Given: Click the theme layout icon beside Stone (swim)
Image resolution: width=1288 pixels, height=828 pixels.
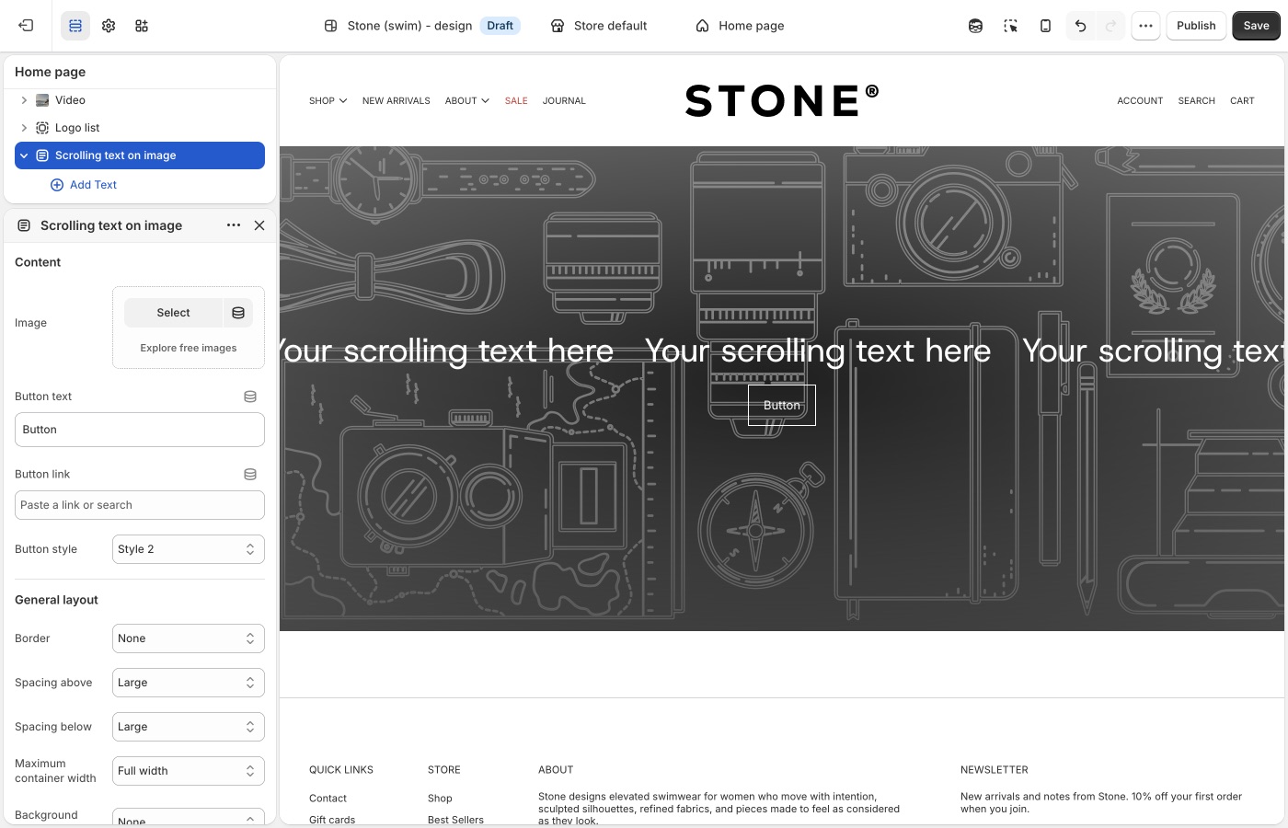Looking at the screenshot, I should point(331,26).
